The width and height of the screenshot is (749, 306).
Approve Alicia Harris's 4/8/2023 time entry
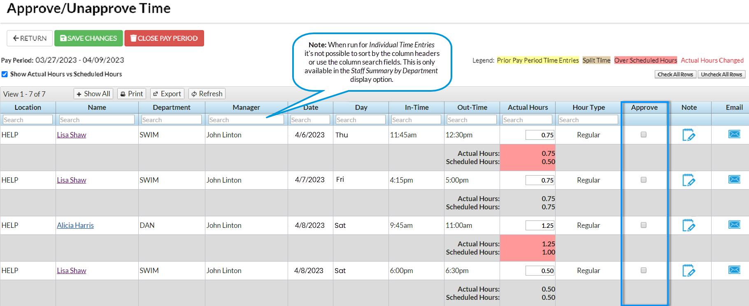tap(644, 225)
